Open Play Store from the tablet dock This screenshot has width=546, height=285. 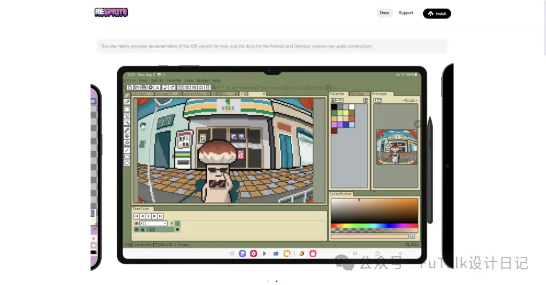pyautogui.click(x=264, y=254)
